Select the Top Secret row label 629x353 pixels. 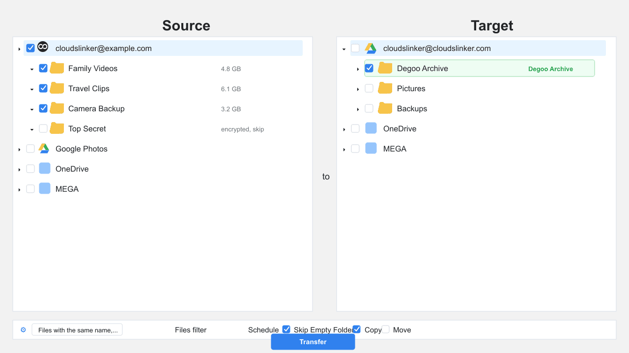click(87, 128)
